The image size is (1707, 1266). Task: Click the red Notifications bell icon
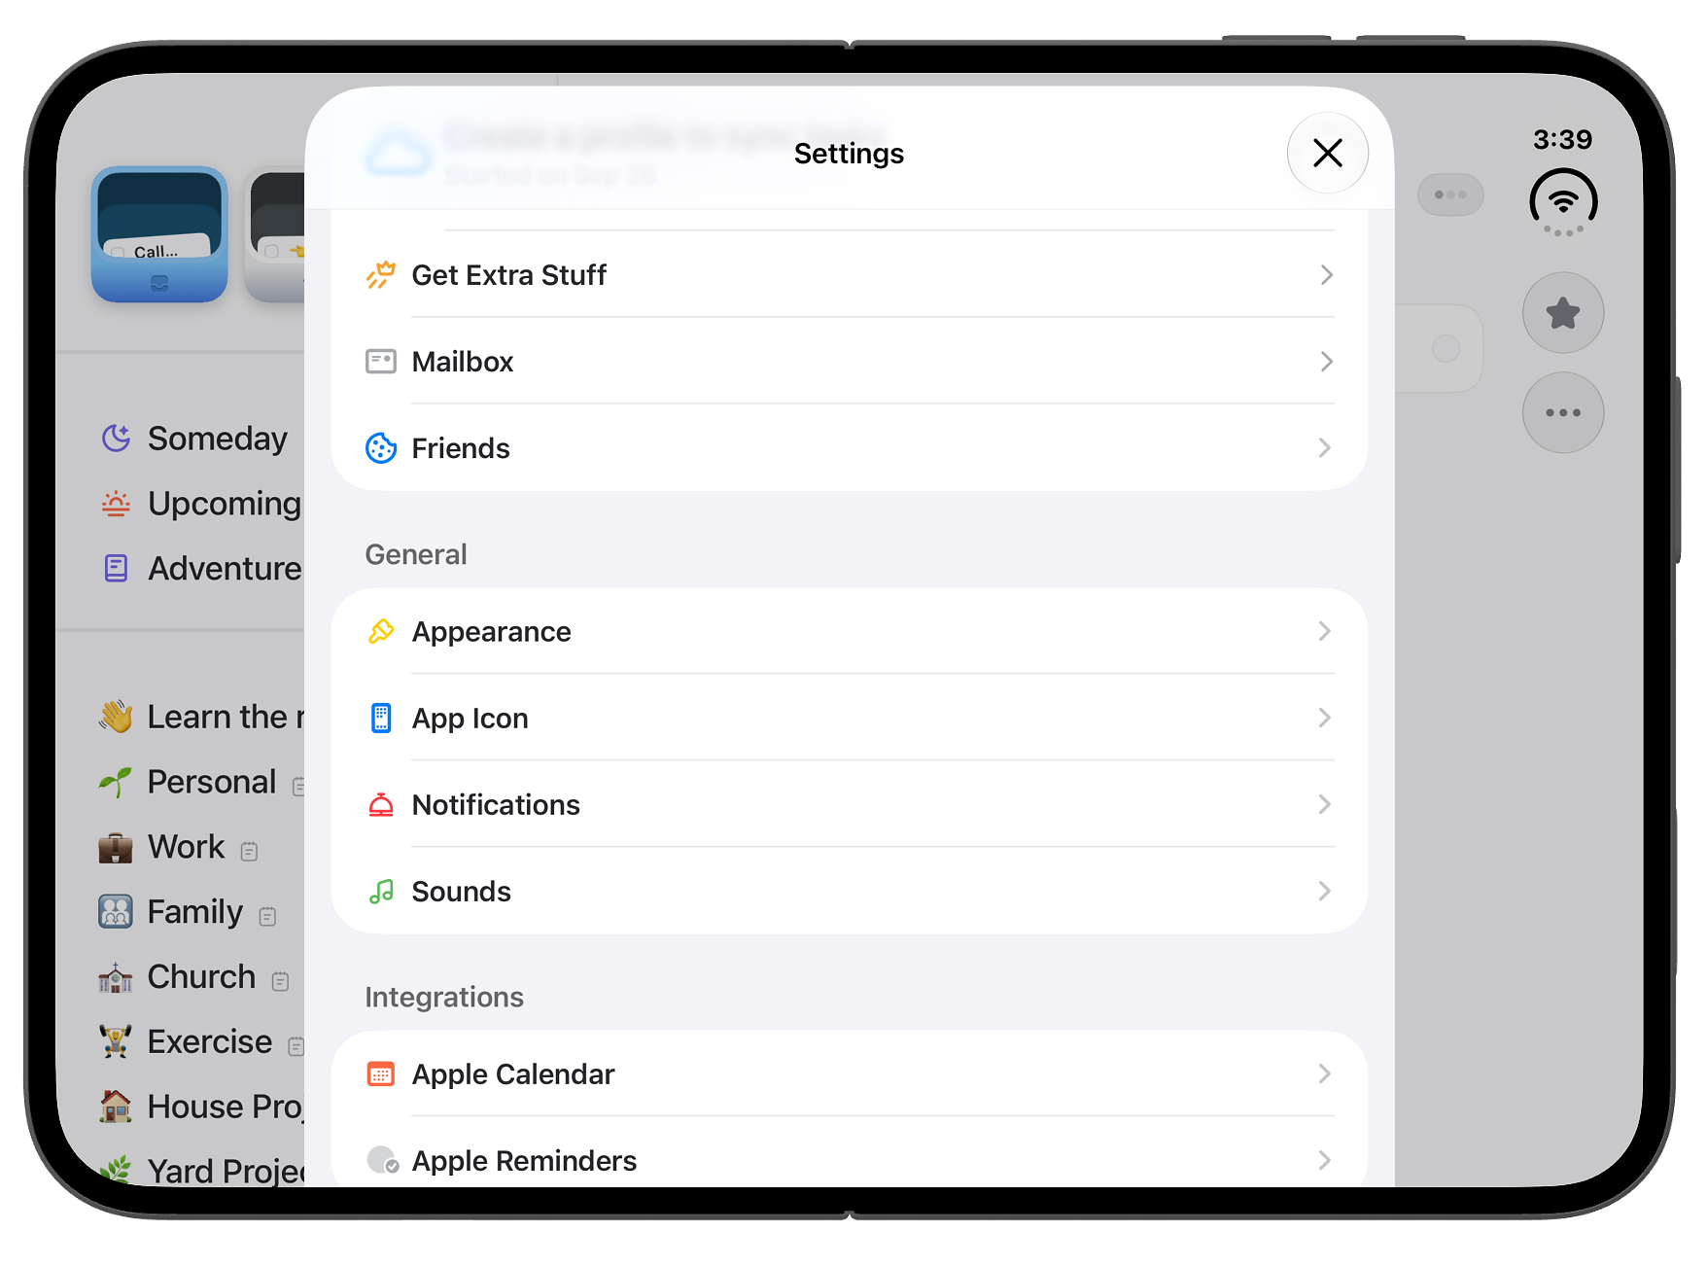(381, 805)
